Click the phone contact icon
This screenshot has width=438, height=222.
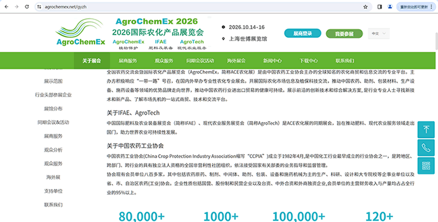click(427, 148)
